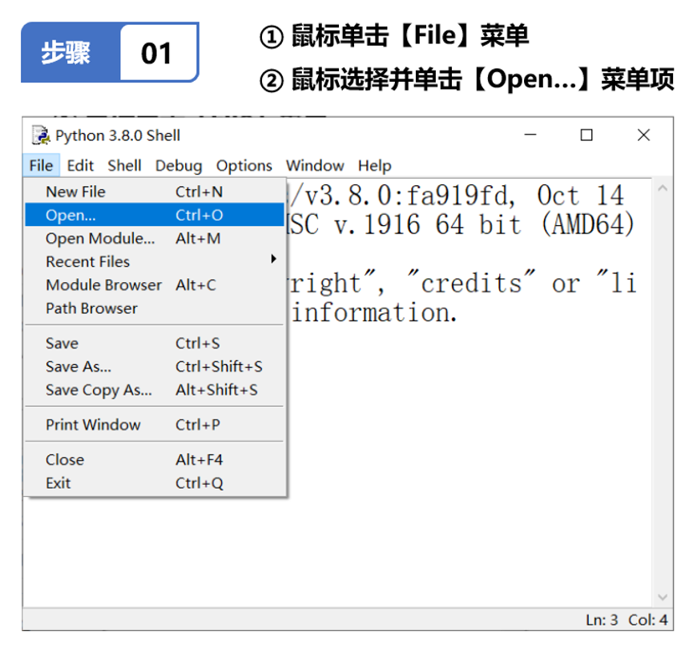Launch Module Browser from the menu
Viewport: 693px width, 650px height.
click(x=155, y=285)
